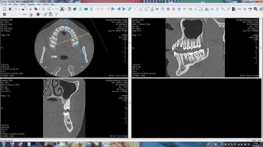Open the Edit menu
Image resolution: width=263 pixels, height=147 pixels.
pos(10,4)
